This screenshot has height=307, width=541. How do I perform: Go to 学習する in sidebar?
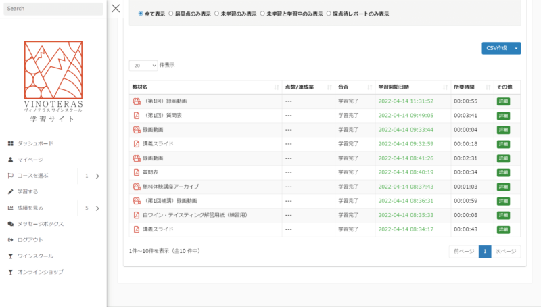tap(28, 191)
